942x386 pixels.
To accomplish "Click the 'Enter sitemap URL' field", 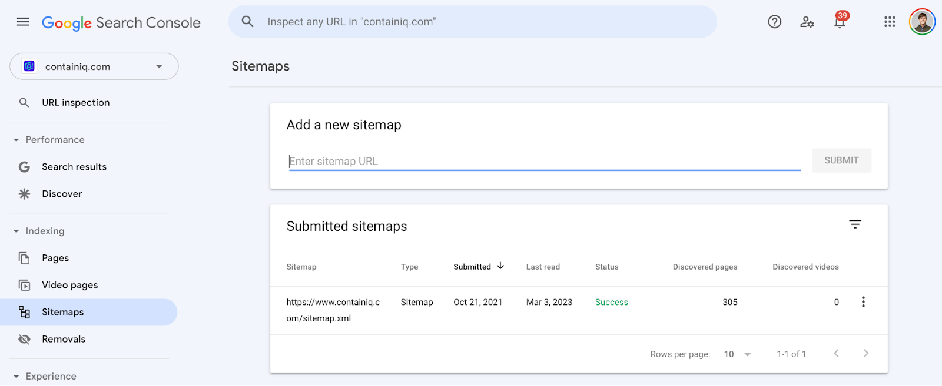I will coord(545,161).
